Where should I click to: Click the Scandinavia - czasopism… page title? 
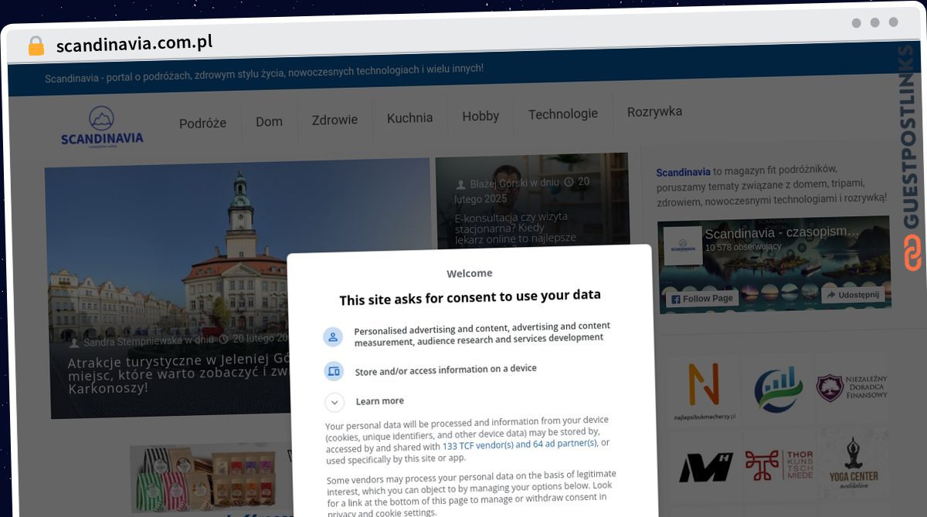tap(782, 232)
